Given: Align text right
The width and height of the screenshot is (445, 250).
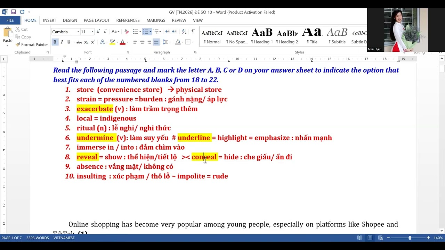Looking at the screenshot, I should pos(149,42).
